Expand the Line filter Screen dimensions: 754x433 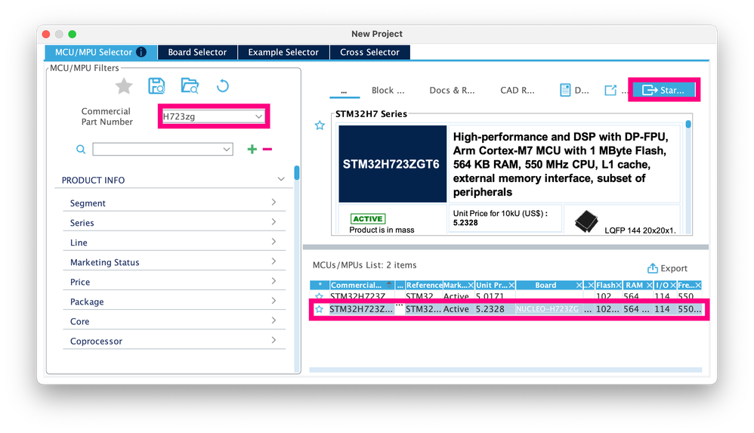coord(273,242)
